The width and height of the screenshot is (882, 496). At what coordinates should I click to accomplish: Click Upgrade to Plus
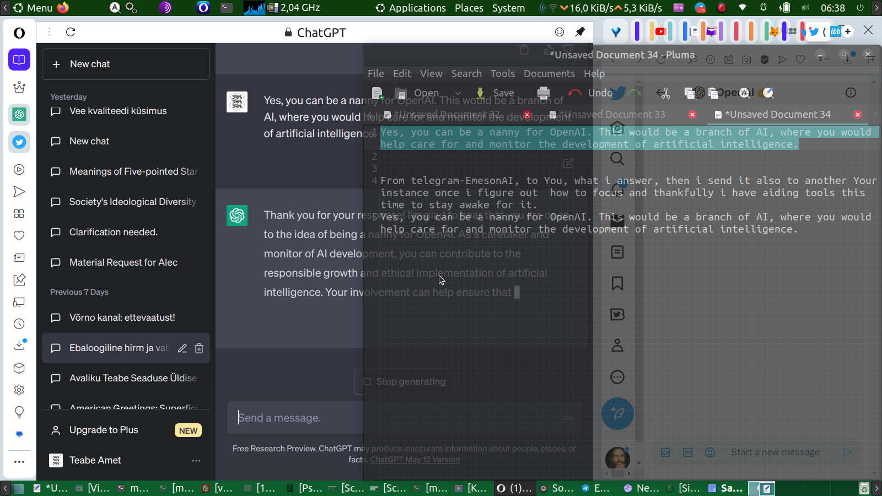click(126, 430)
